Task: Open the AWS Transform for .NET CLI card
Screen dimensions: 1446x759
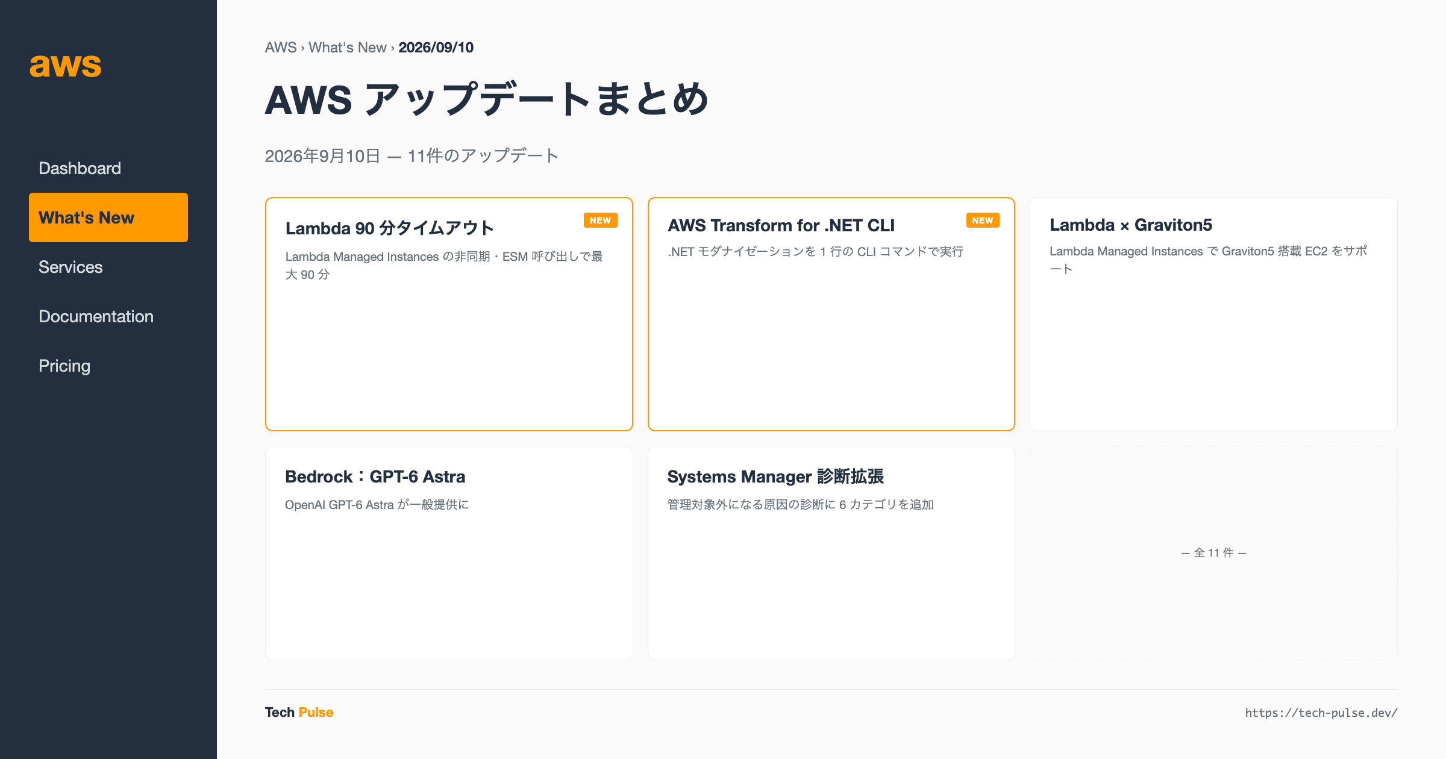Action: 831,314
